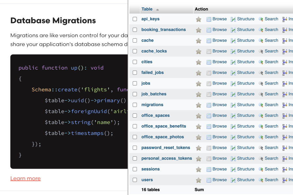Click the Structure icon for the cities row
Image resolution: width=293 pixels, height=195 pixels.
point(233,62)
